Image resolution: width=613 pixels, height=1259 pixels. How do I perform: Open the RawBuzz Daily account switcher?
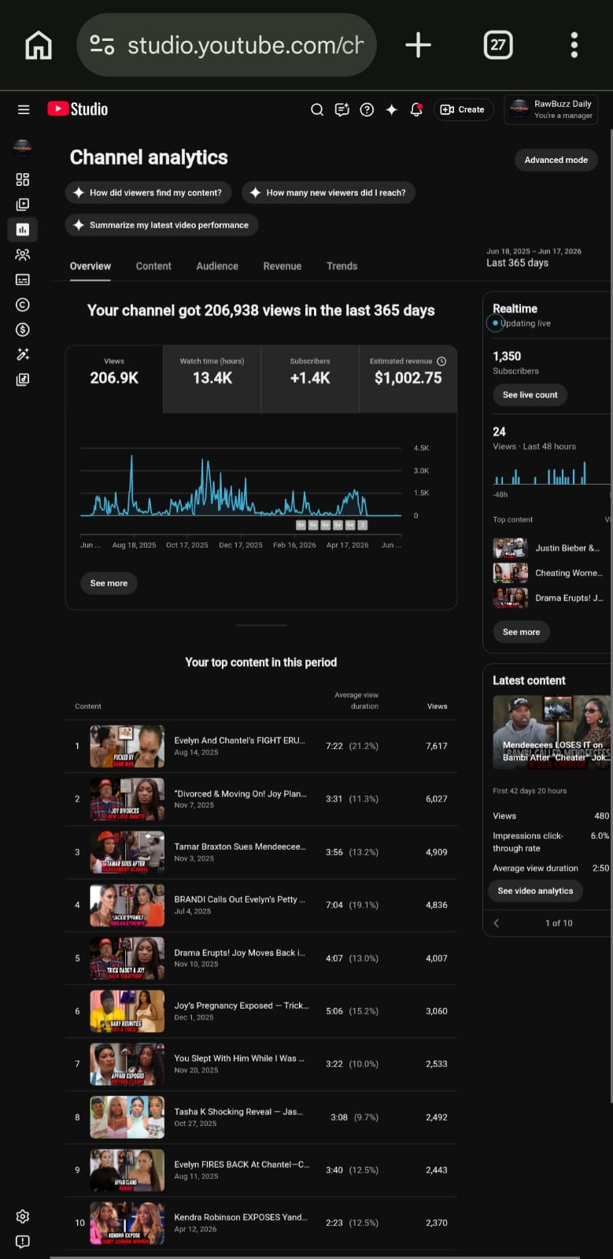[551, 109]
